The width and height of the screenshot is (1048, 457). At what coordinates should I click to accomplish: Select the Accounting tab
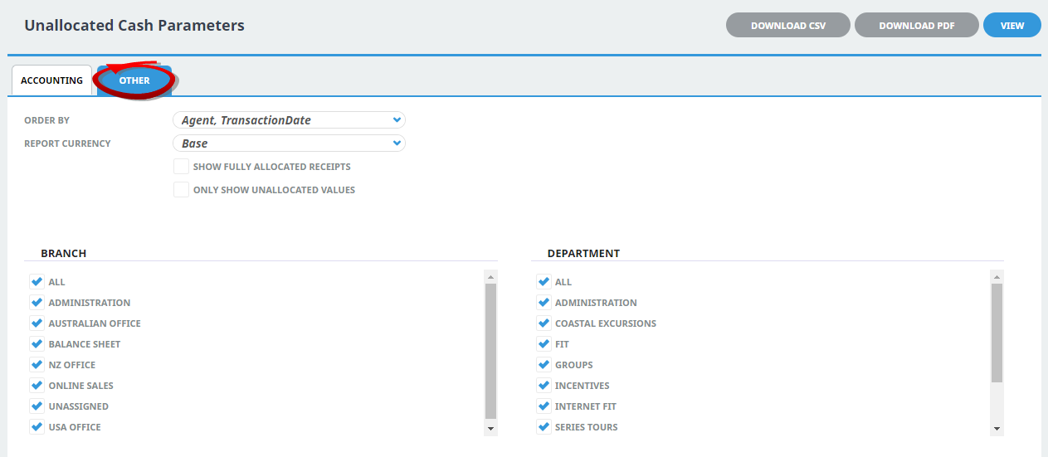coord(51,80)
